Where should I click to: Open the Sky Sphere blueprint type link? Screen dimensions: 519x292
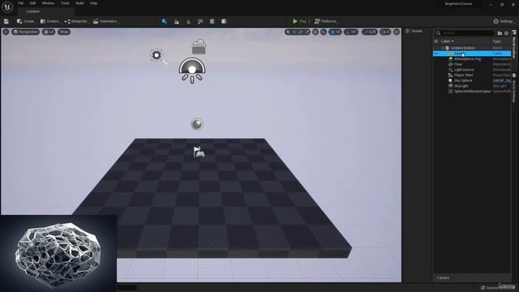(502, 80)
